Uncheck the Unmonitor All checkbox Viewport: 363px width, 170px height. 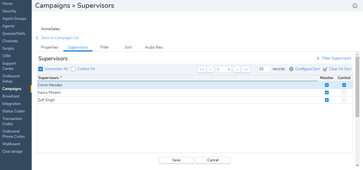click(41, 69)
